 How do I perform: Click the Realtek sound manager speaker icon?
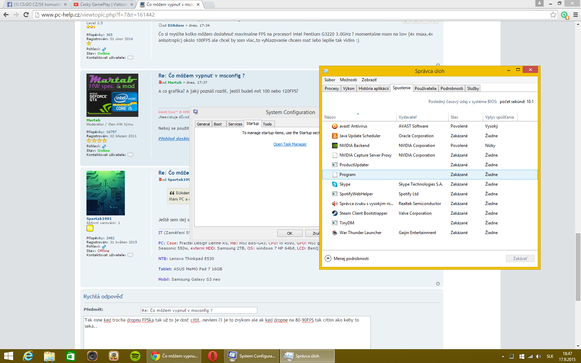[x=334, y=204]
